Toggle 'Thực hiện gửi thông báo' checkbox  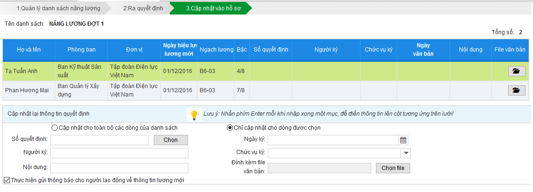(x=6, y=180)
